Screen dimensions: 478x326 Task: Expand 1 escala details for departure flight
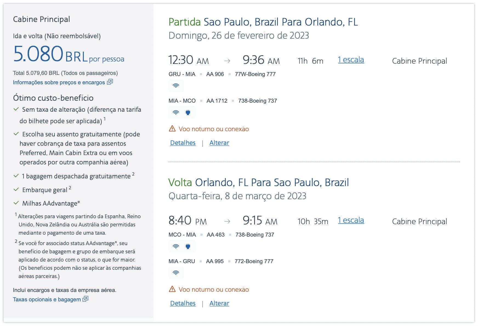point(351,60)
